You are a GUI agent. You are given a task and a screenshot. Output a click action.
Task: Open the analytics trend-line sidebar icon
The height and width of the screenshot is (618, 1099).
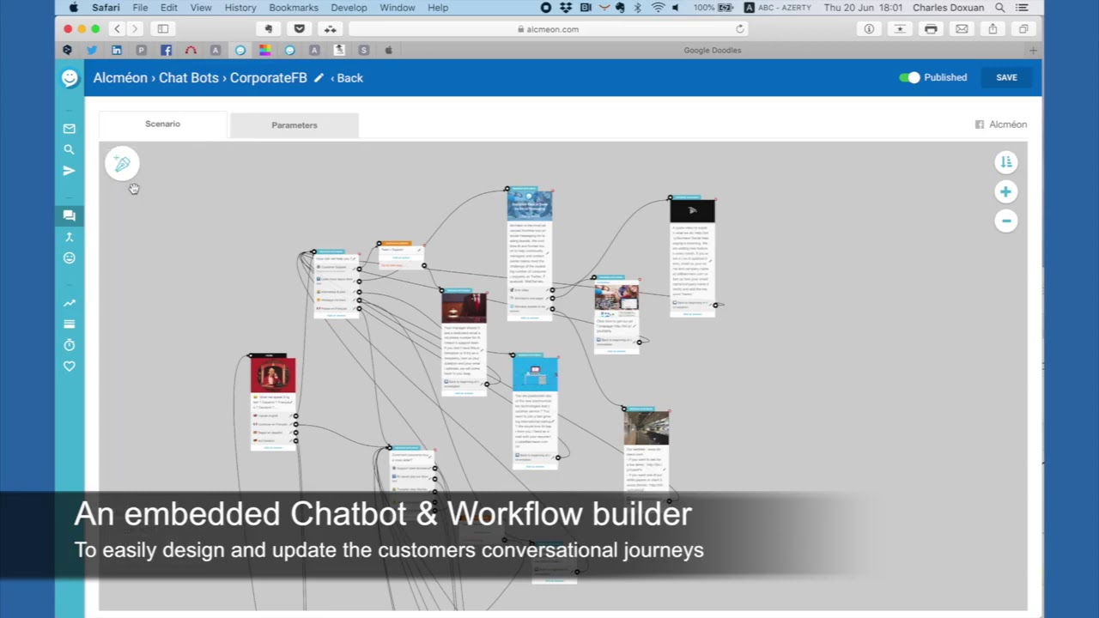click(70, 303)
